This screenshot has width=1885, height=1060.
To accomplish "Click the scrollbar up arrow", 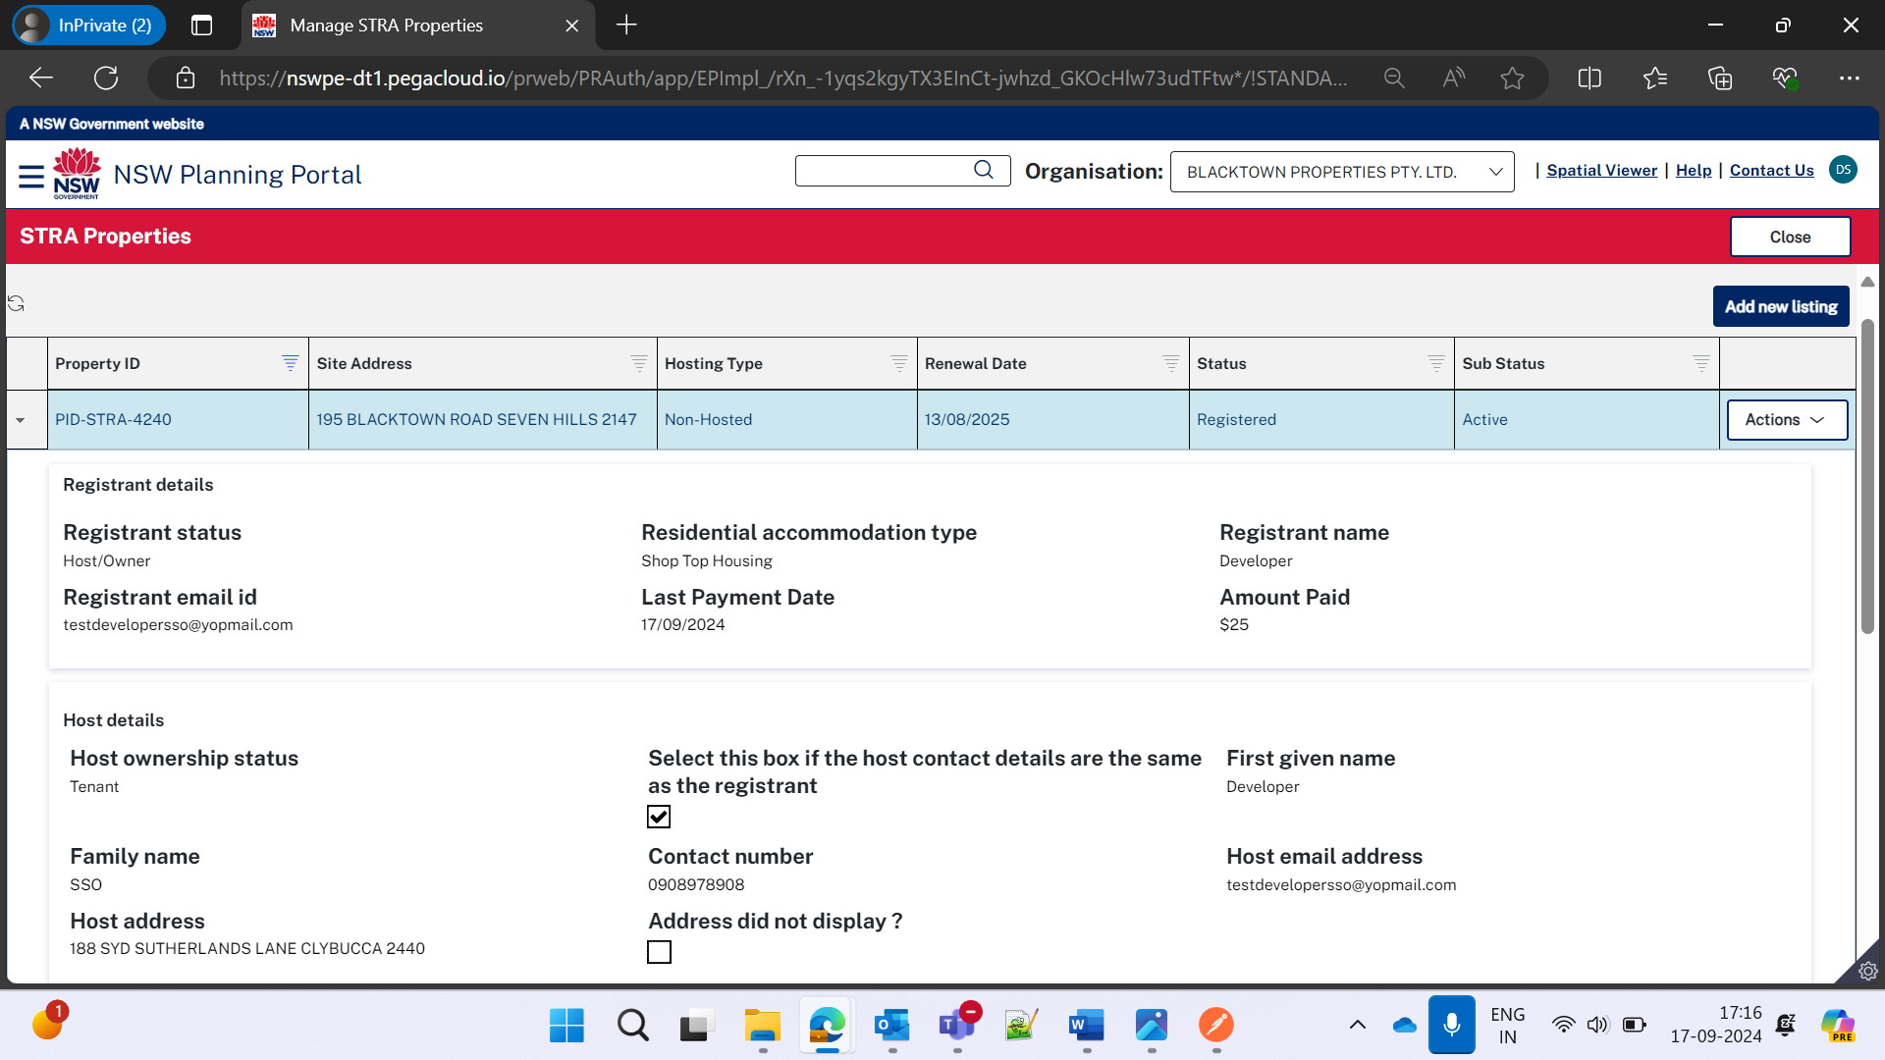I will pos(1867,283).
